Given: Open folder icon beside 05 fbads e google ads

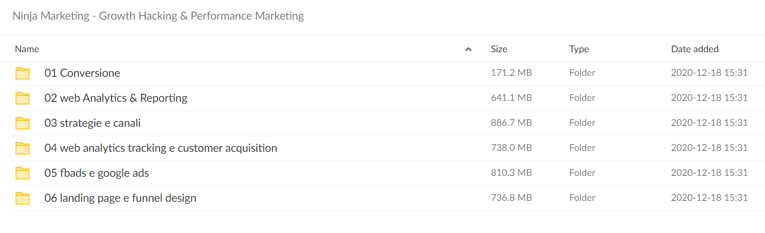Looking at the screenshot, I should [x=22, y=173].
